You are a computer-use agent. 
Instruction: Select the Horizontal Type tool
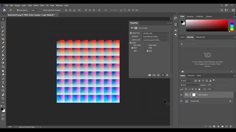coord(3,82)
